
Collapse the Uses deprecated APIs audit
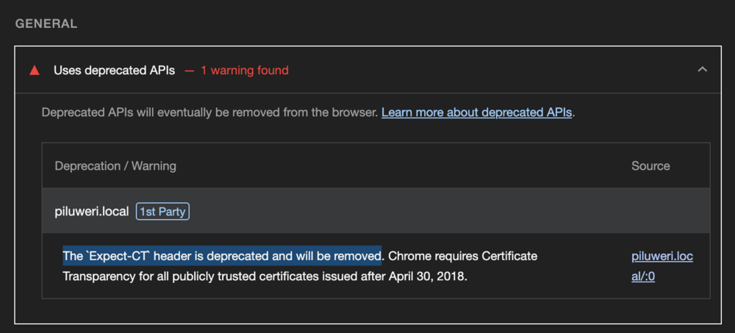coord(702,70)
